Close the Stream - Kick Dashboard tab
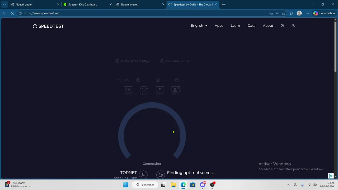The image size is (338, 190). click(x=111, y=4)
